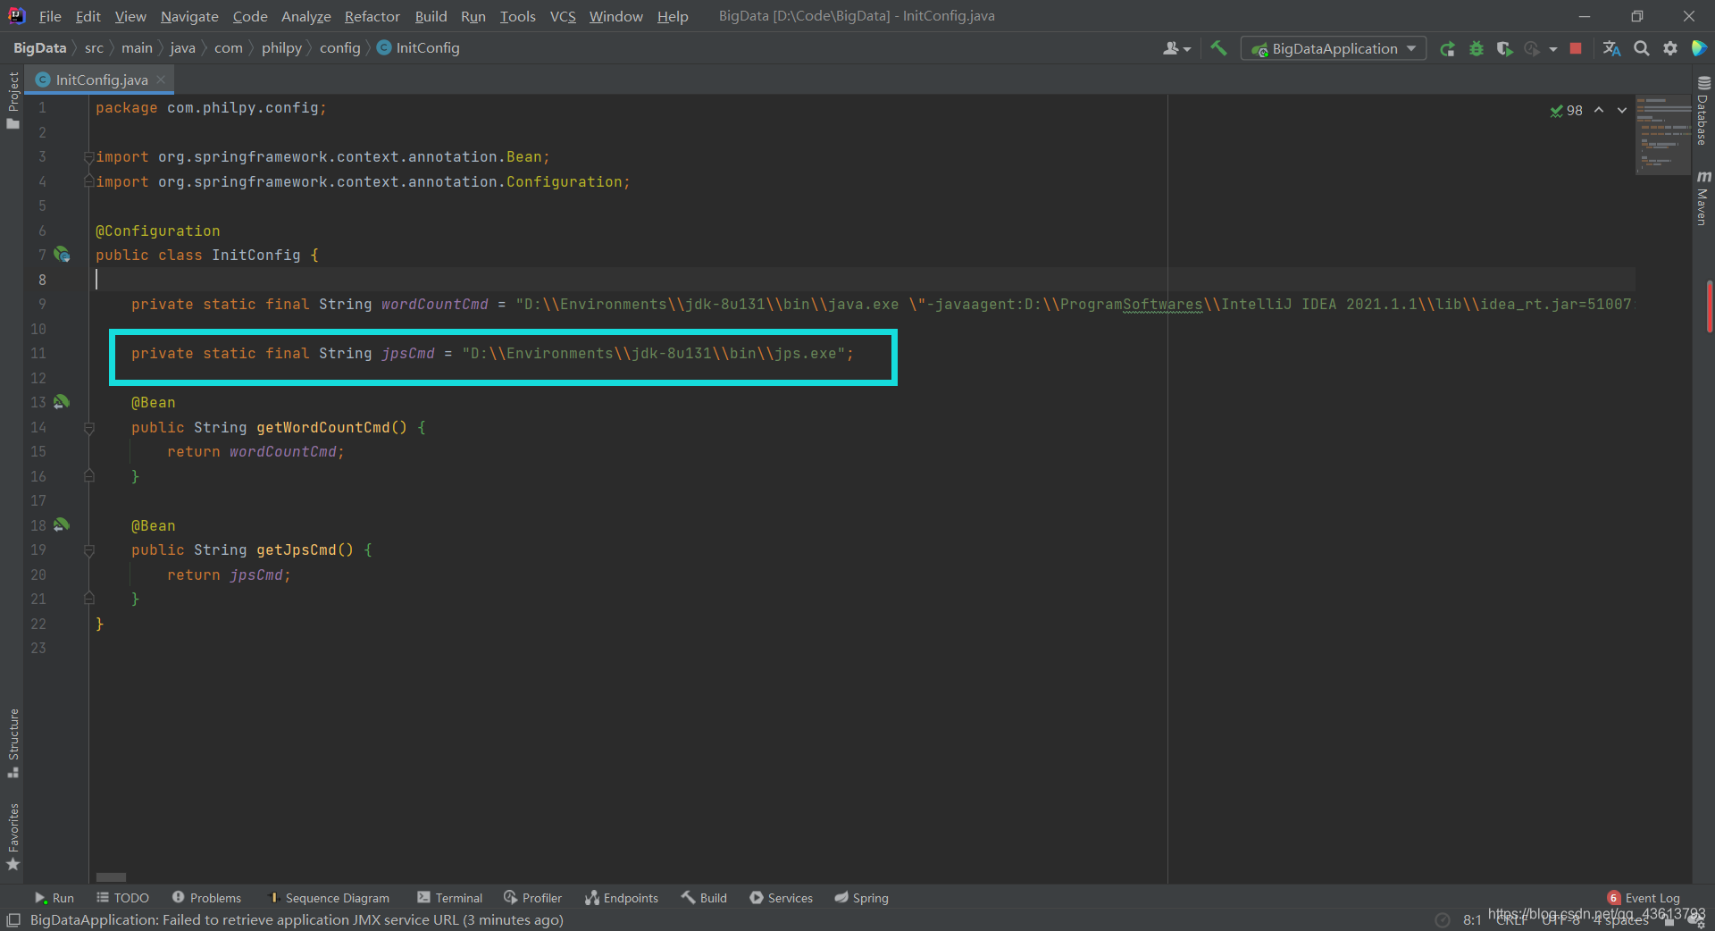The image size is (1715, 931).
Task: Click the 8:1 caret position indicator
Action: click(x=1472, y=920)
